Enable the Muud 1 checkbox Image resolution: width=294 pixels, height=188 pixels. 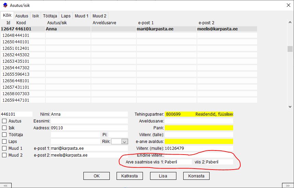pos(4,148)
